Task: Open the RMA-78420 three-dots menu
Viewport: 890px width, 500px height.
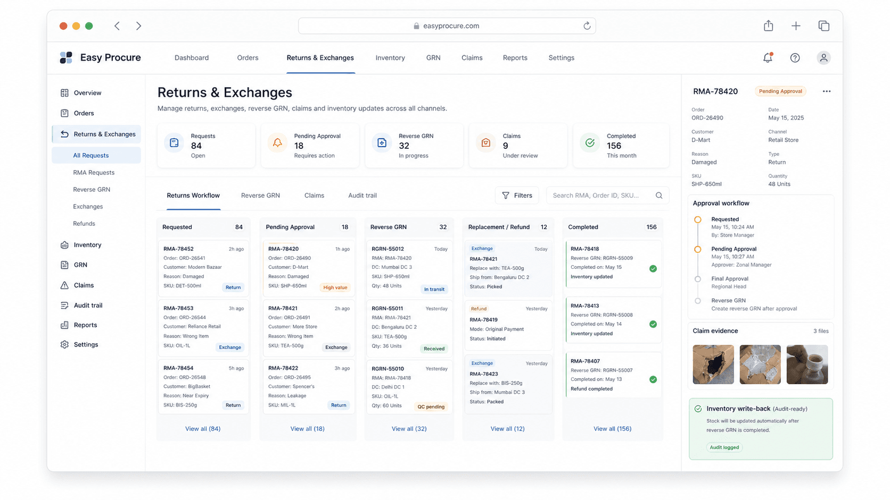Action: (x=826, y=91)
